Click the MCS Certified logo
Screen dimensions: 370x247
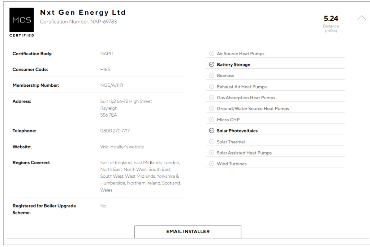[22, 22]
